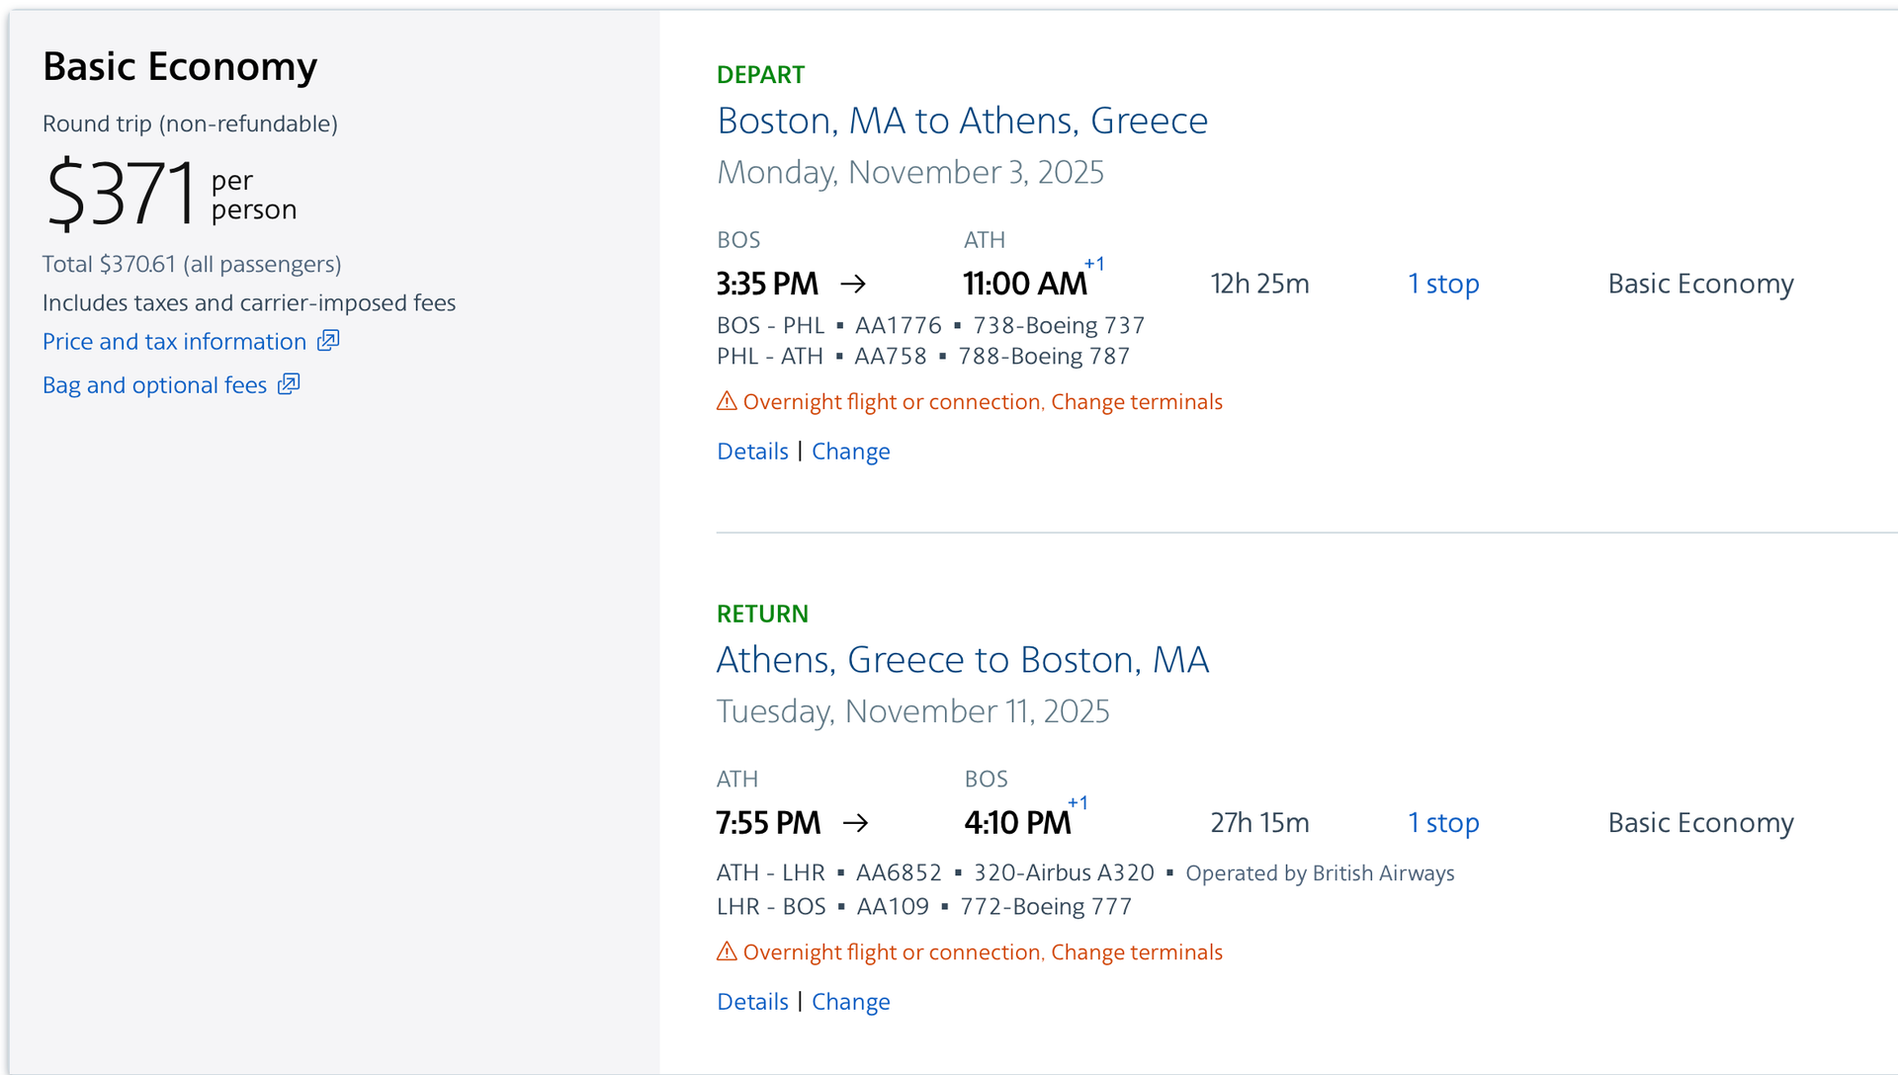Image resolution: width=1898 pixels, height=1075 pixels.
Task: Select the Boston, MA to Athens, Greece heading
Action: pos(962,121)
